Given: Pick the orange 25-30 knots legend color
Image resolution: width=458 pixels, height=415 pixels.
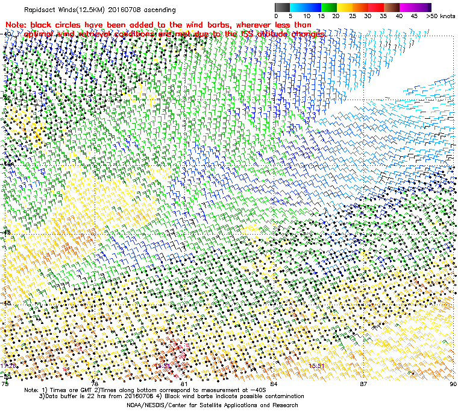Looking at the screenshot, I should click(360, 7).
